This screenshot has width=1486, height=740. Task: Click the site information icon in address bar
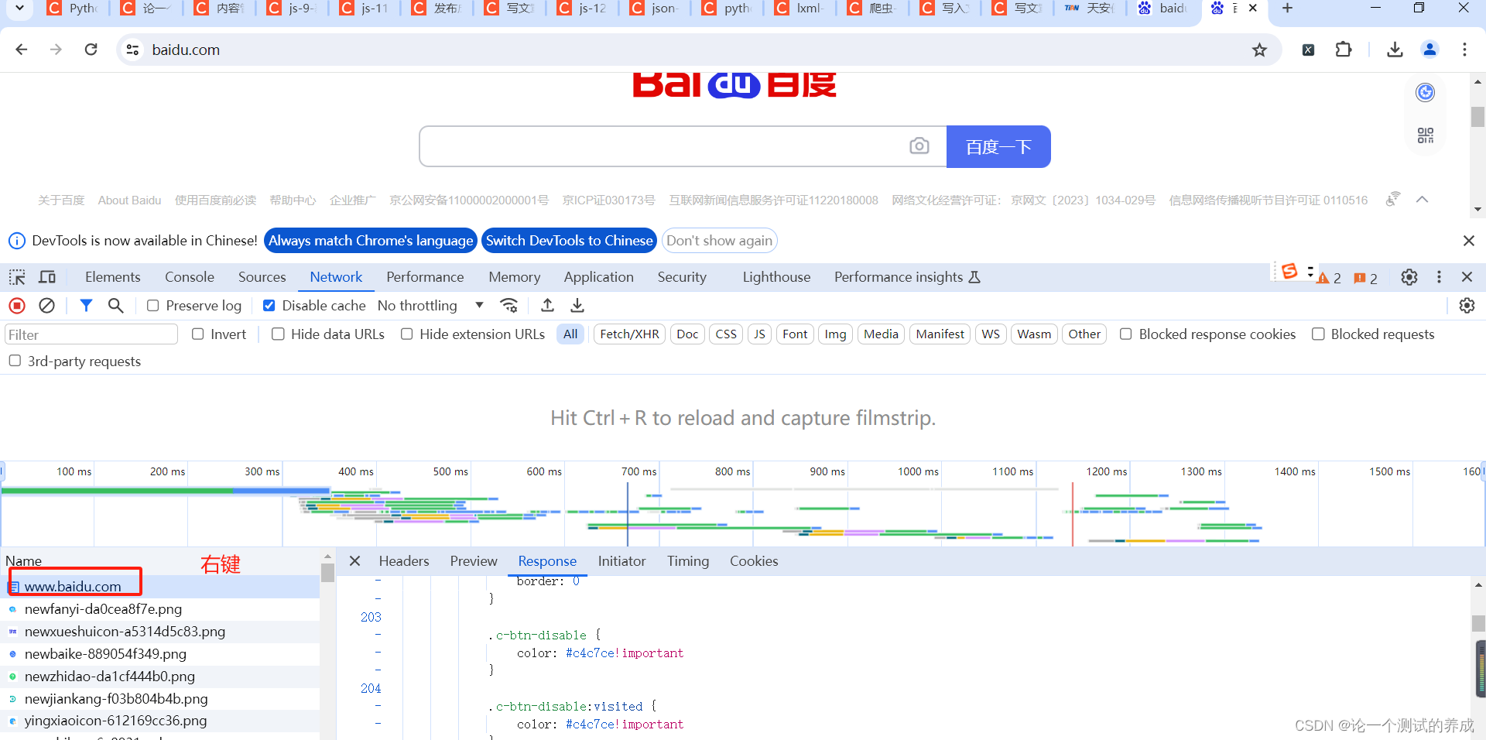click(132, 50)
